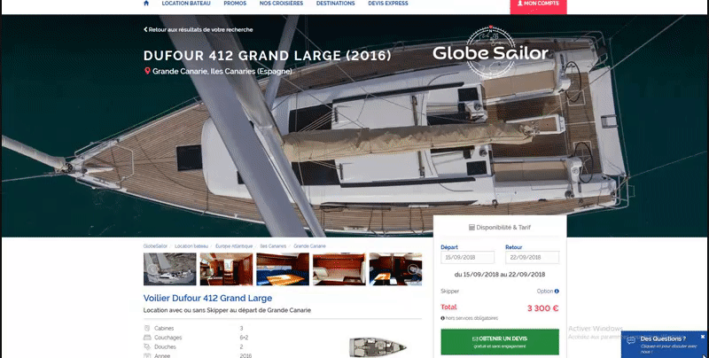The height and width of the screenshot is (358, 709).
Task: Select the Retour date field 22/09/2018
Action: (533, 257)
